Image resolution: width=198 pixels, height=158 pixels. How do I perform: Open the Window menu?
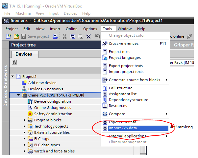click(125, 29)
